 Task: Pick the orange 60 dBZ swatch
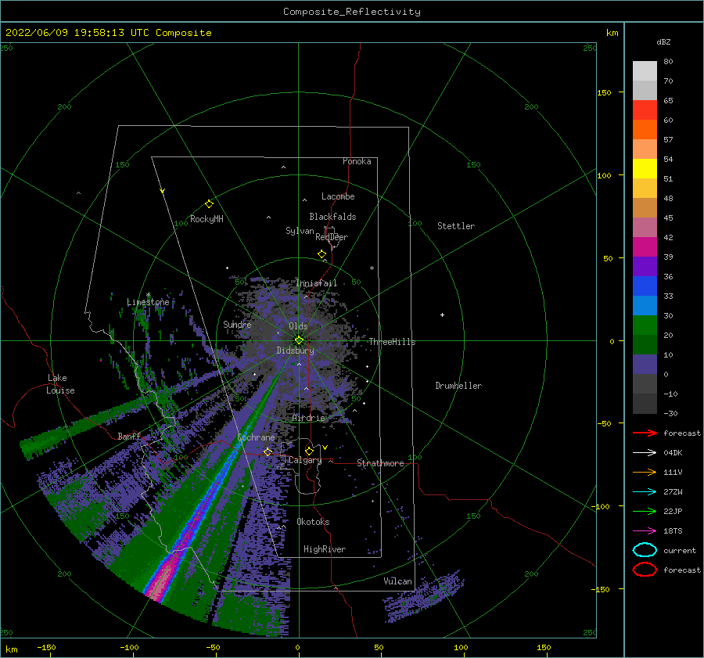point(645,129)
